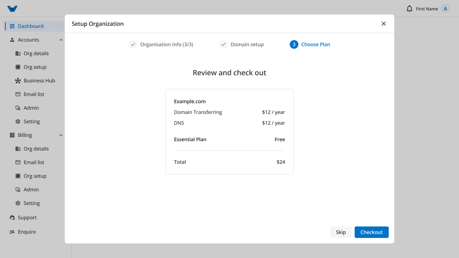
Task: Open the Enquire menu label
Action: (x=27, y=232)
